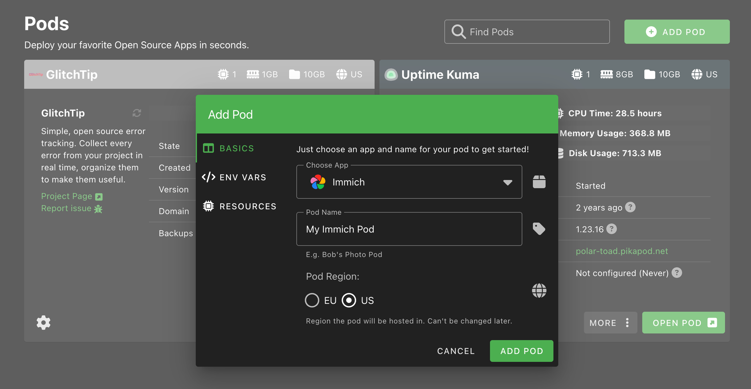Select the US region radio button

(x=349, y=300)
